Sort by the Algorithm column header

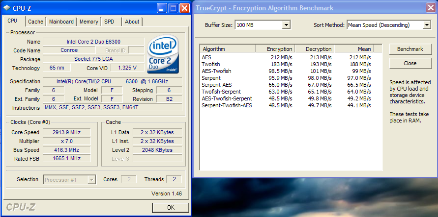coord(228,49)
